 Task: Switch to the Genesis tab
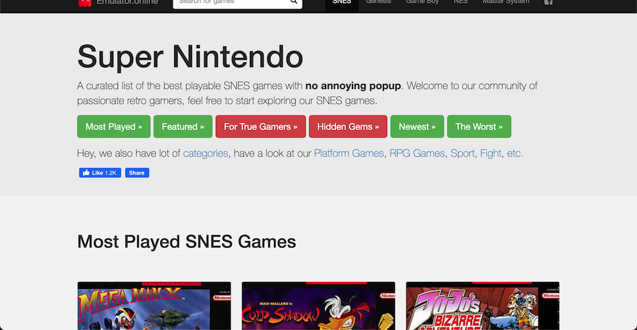point(378,2)
